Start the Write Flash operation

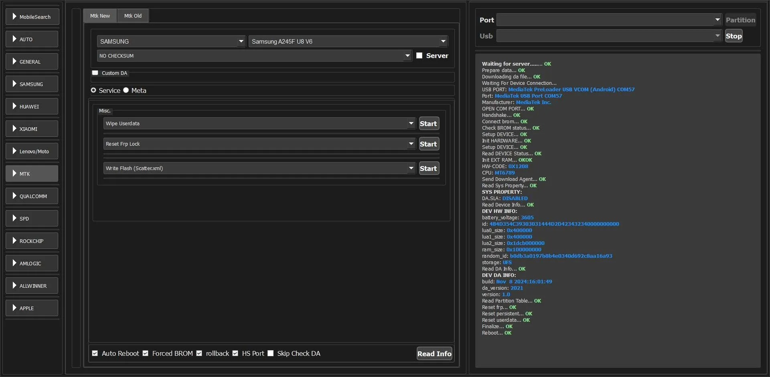point(429,168)
